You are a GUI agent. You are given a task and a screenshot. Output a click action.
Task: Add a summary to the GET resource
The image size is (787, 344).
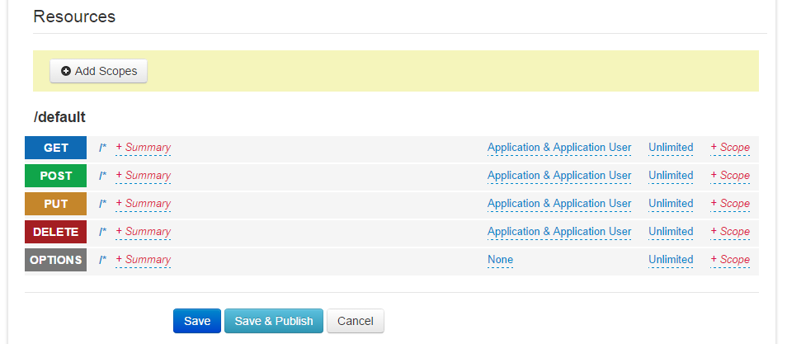144,148
